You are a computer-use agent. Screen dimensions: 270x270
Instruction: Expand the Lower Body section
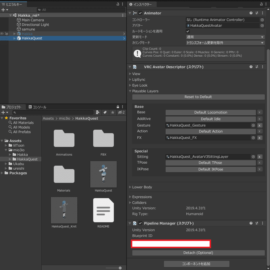tap(130, 187)
